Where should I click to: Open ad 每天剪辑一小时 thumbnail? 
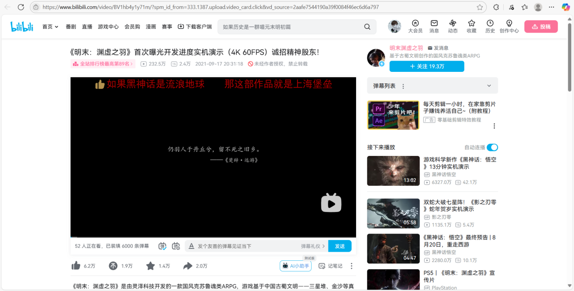click(393, 115)
